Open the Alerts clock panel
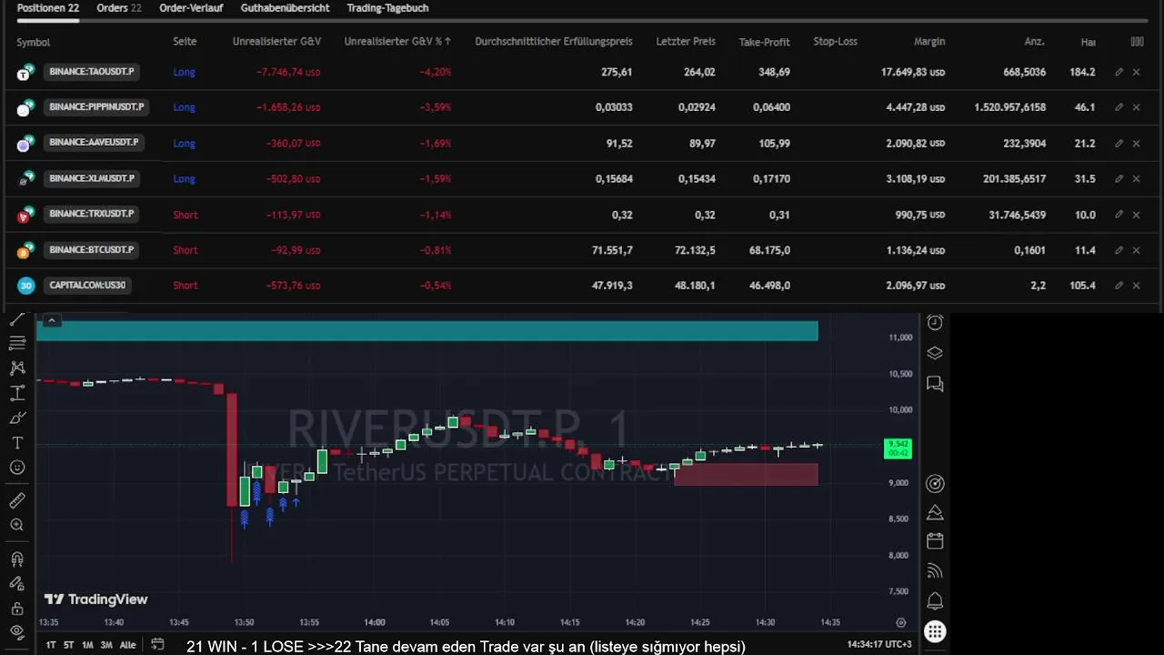1164x655 pixels. (x=935, y=322)
